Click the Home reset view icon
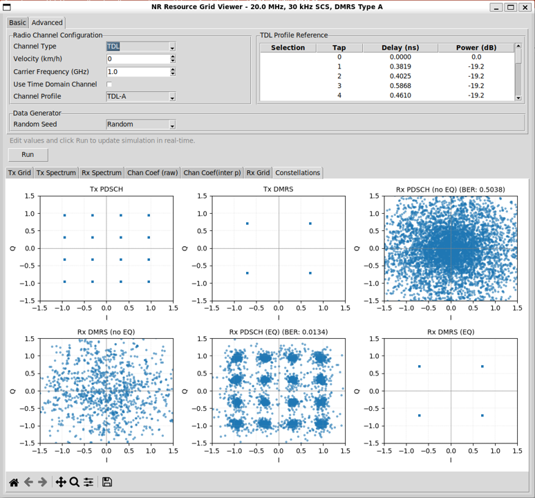The image size is (535, 498). click(13, 482)
